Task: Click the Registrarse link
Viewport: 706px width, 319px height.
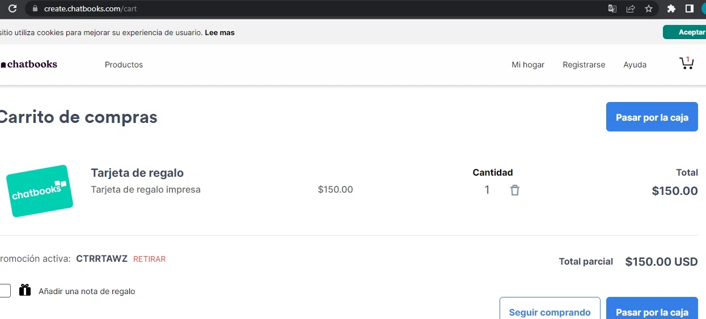Action: [x=584, y=65]
